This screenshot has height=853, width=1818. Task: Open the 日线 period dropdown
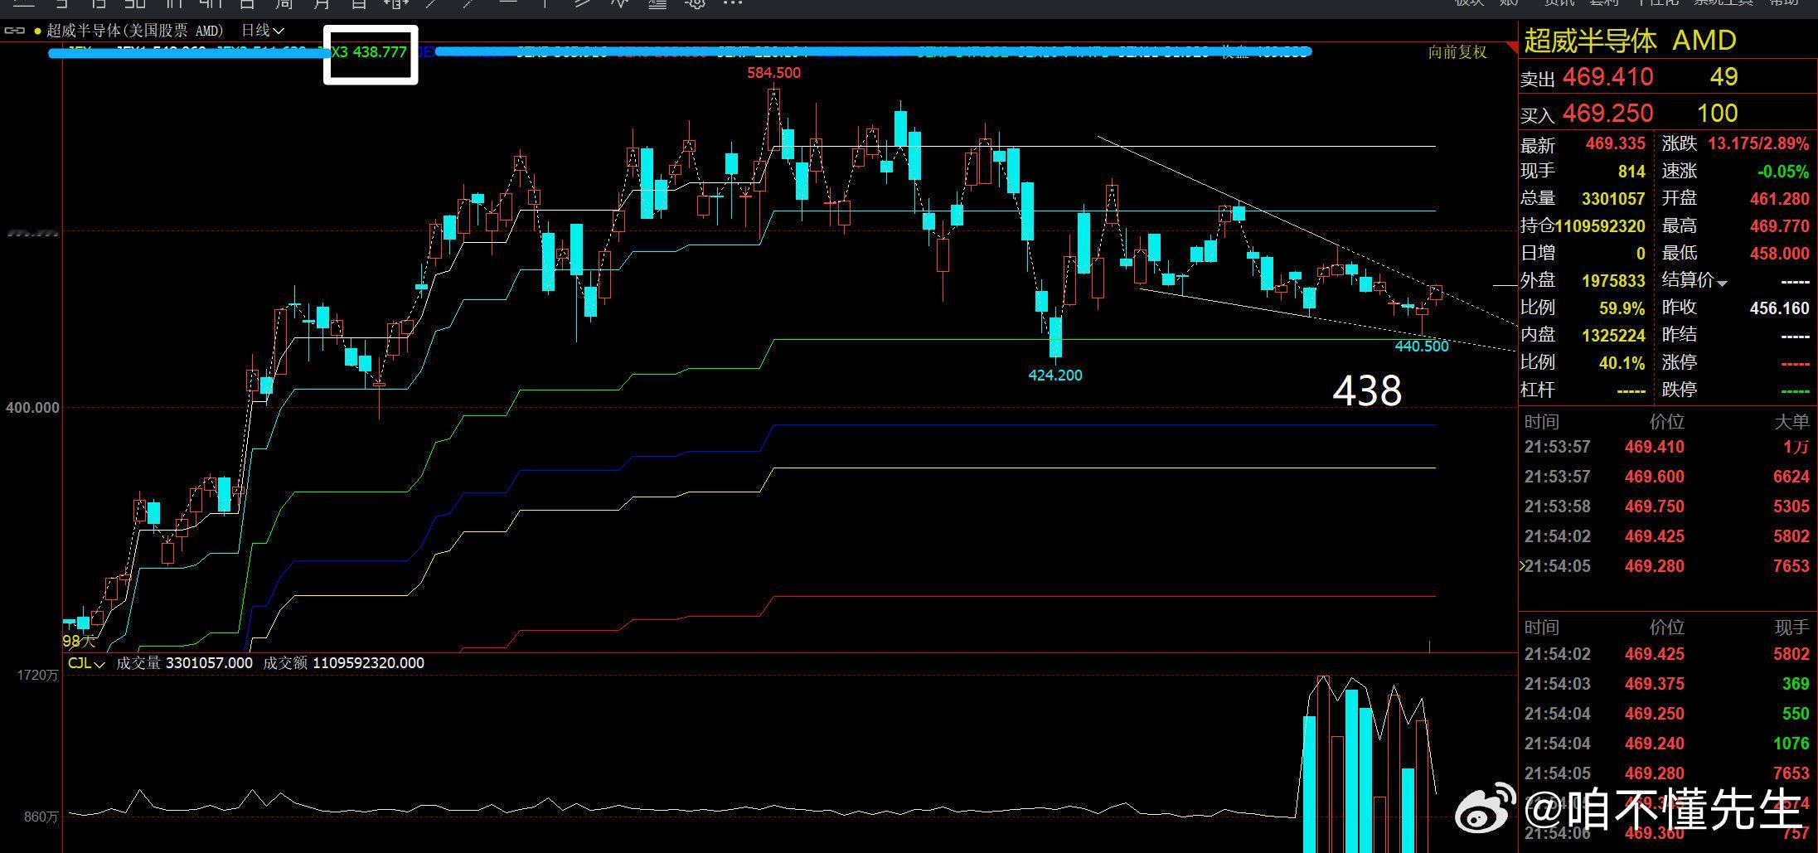tap(263, 31)
